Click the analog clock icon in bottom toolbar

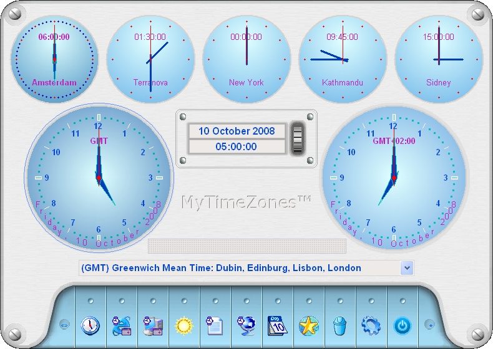click(90, 325)
